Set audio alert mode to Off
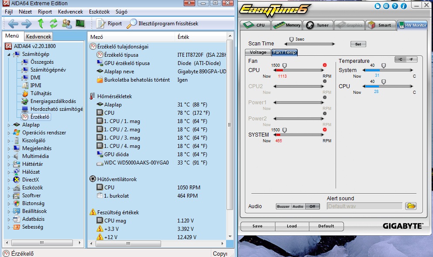This screenshot has height=257, width=433. pyautogui.click(x=313, y=206)
